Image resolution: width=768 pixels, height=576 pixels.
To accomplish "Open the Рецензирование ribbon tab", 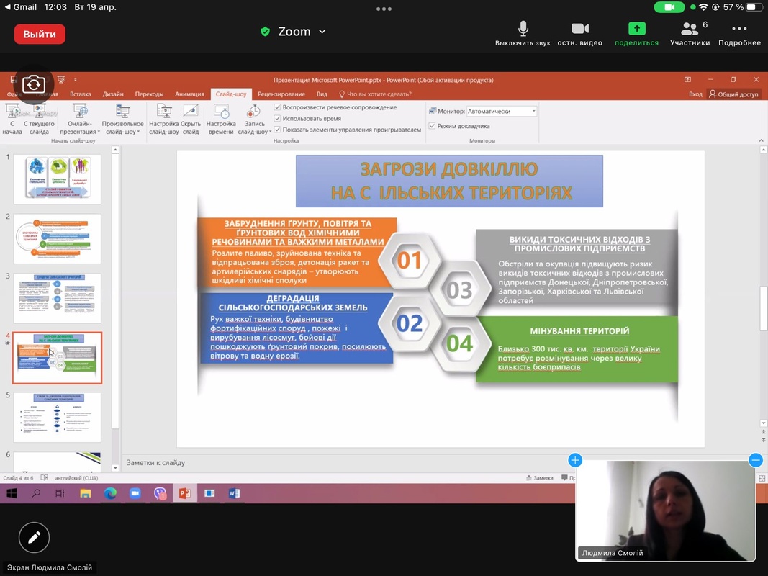I will (x=281, y=94).
